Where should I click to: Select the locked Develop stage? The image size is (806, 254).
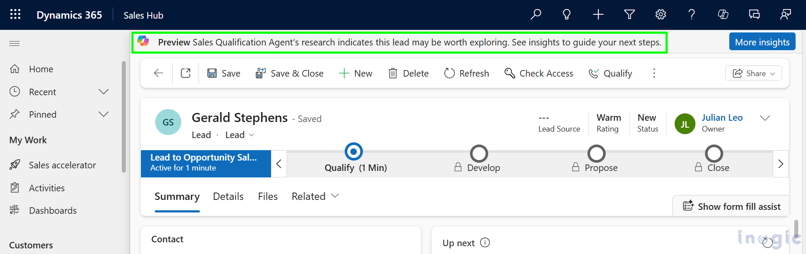point(479,154)
